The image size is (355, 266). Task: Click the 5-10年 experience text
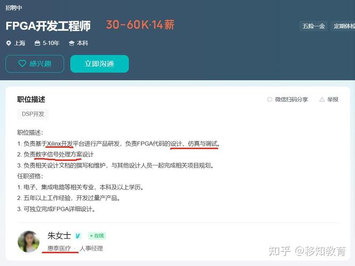pos(51,43)
